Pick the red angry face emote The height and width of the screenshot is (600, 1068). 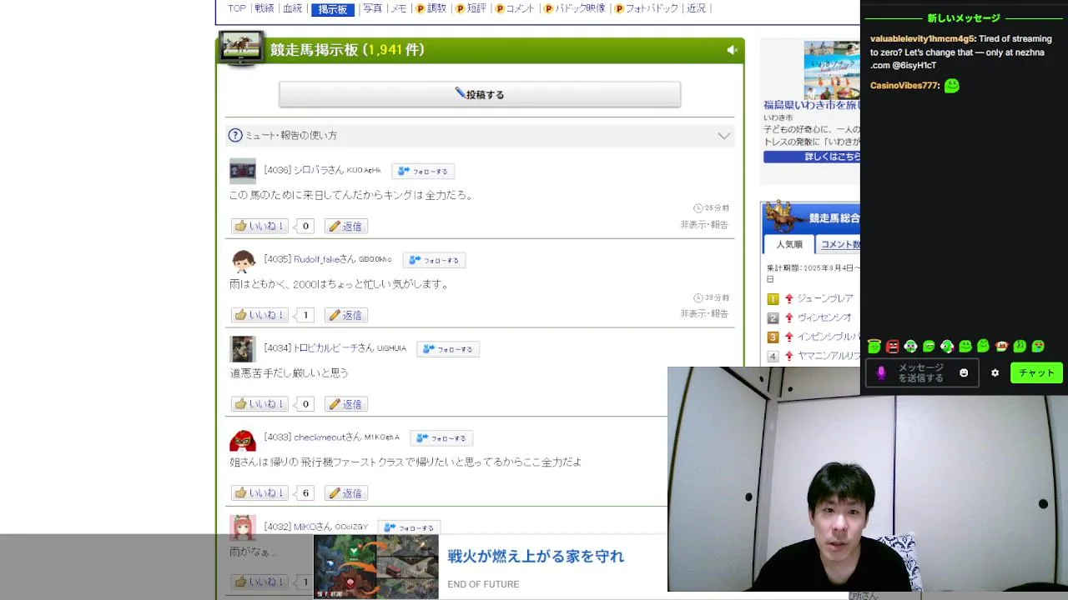coord(893,346)
